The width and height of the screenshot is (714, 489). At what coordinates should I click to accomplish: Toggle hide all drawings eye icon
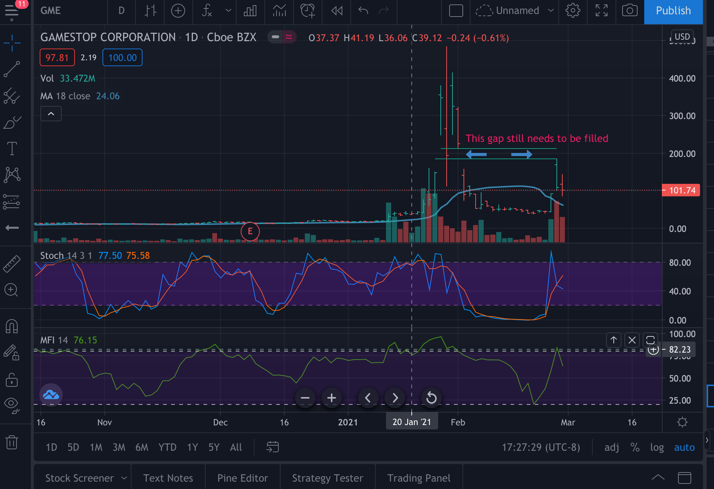click(x=12, y=406)
